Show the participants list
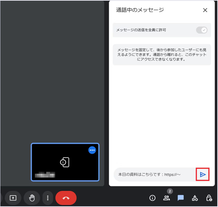 [x=166, y=198]
